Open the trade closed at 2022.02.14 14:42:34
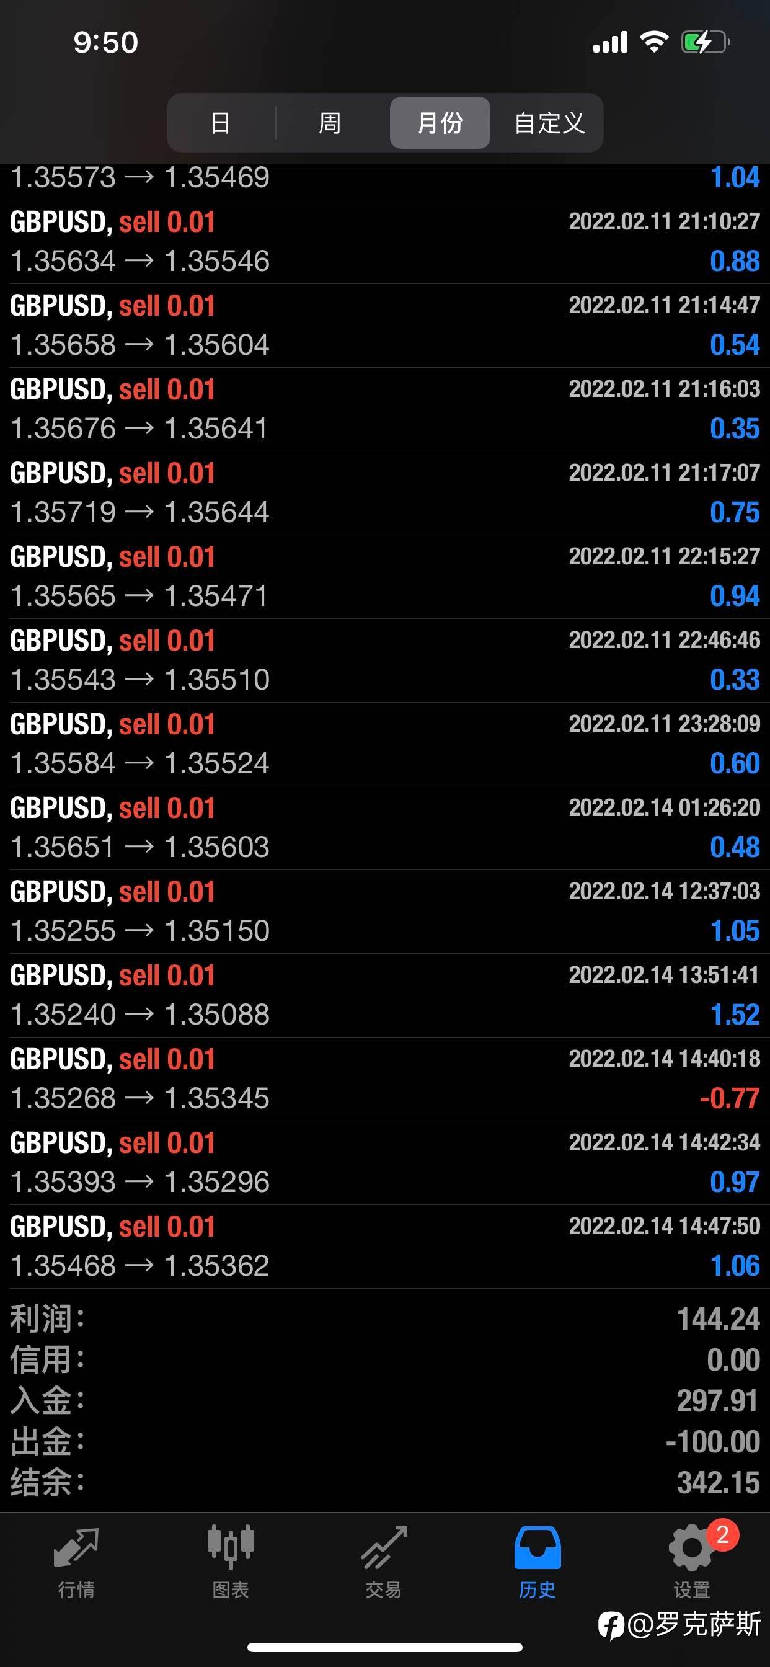The height and width of the screenshot is (1667, 770). (385, 1162)
